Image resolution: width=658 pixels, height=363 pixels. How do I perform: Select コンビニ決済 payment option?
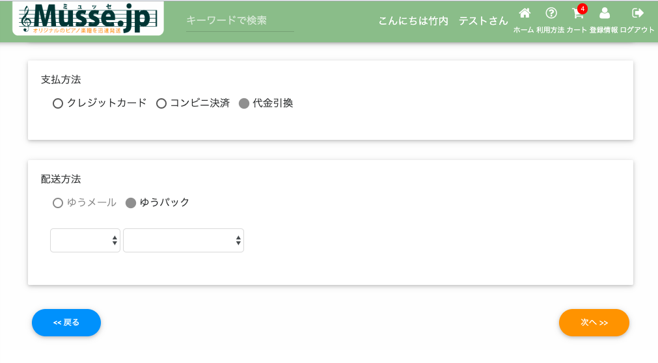coord(161,103)
